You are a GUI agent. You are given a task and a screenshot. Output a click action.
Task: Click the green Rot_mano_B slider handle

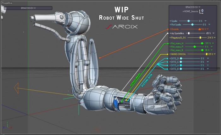pos(202,50)
